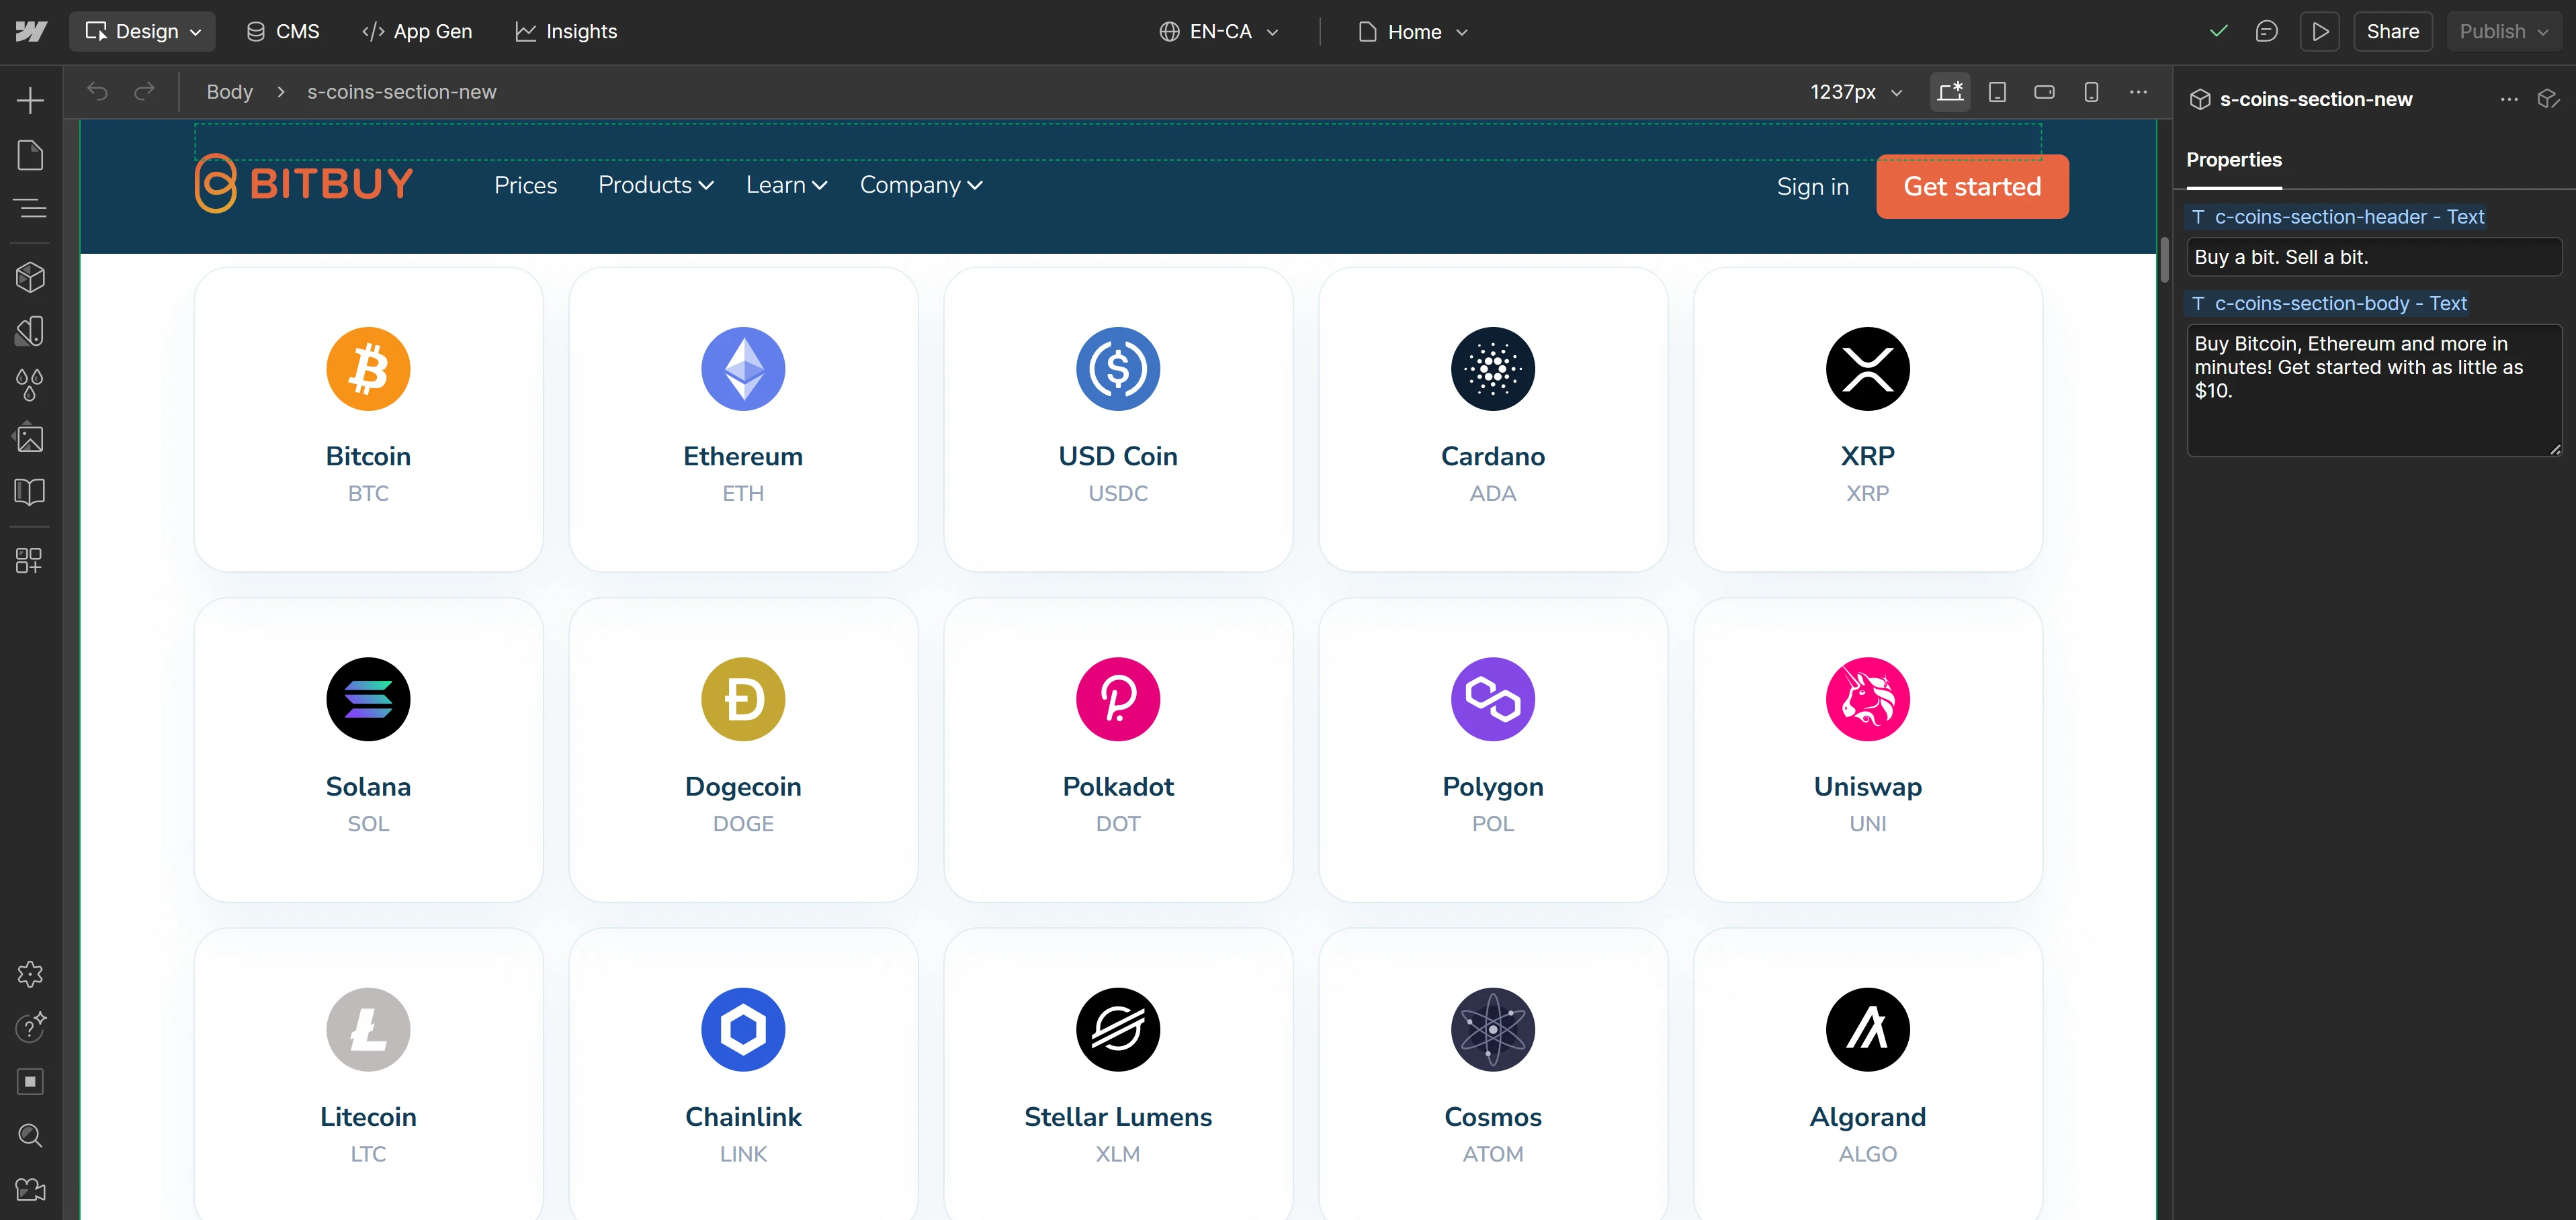Open the comments bubble panel
Screen dimensions: 2576x1220
tap(2267, 31)
